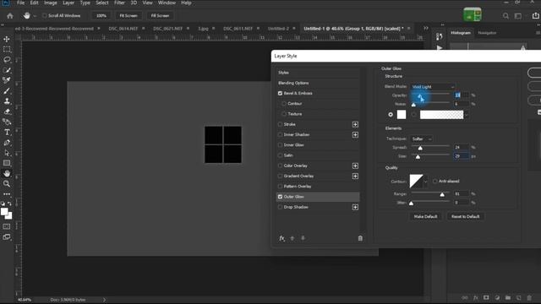The image size is (541, 304).
Task: Click the Contour shape thumbnail
Action: tap(416, 182)
